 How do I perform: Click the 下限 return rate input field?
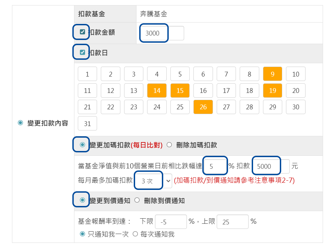[171, 222]
